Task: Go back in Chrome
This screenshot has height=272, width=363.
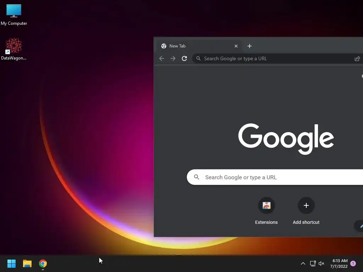Action: tap(162, 58)
